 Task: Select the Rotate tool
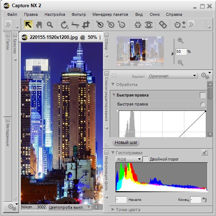[x=64, y=25]
